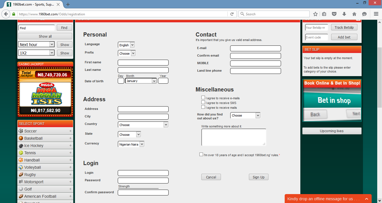Open the Soccer sport category

[x=45, y=131]
